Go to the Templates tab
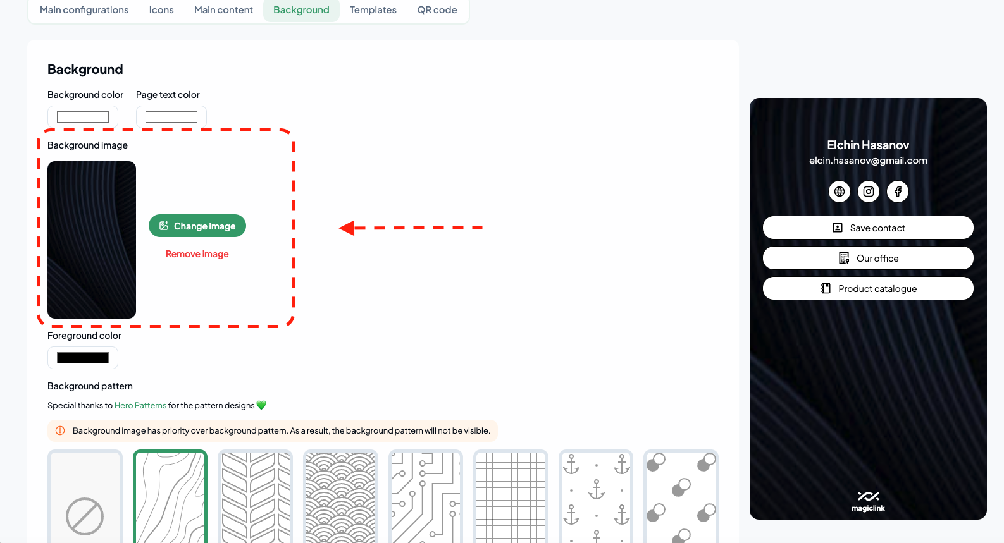Screen dimensions: 1004x543 [x=373, y=10]
